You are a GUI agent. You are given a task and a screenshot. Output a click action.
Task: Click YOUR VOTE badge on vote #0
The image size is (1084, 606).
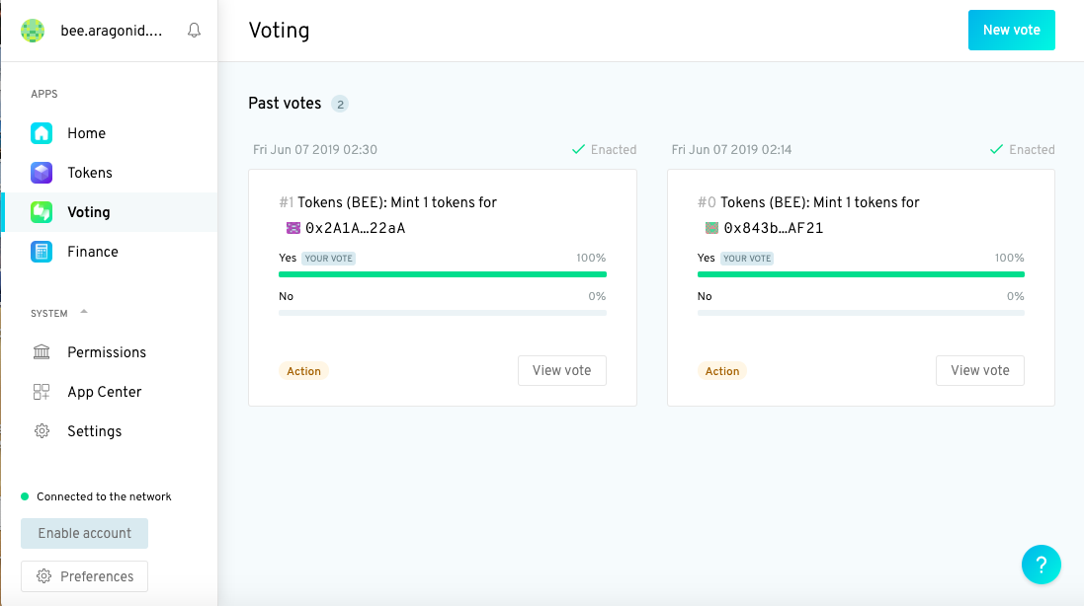pyautogui.click(x=747, y=259)
